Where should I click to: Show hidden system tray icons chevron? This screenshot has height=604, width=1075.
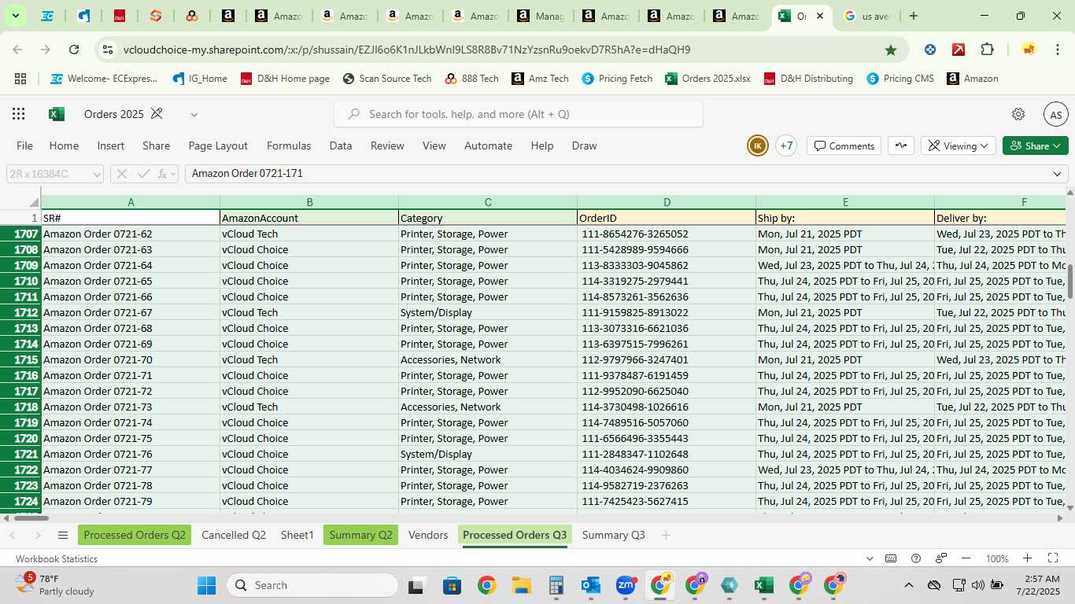[x=908, y=585]
